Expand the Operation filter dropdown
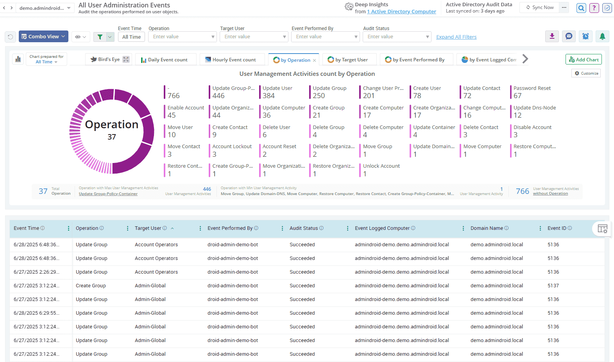 point(213,37)
